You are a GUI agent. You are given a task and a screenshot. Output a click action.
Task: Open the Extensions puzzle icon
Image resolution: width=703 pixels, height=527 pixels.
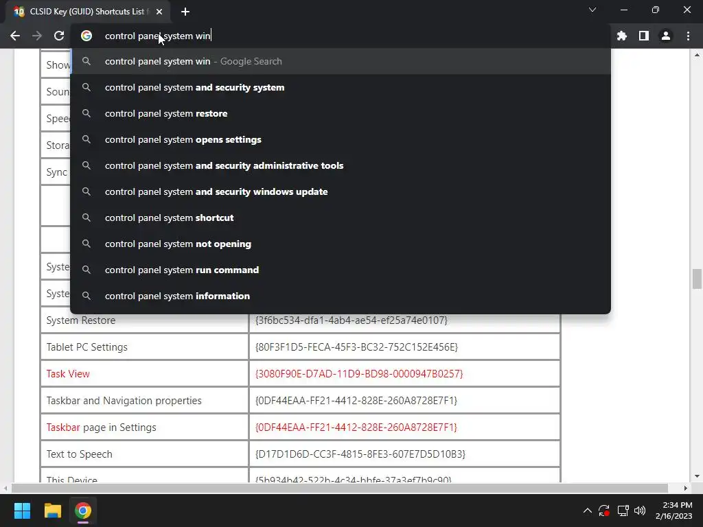tap(622, 36)
